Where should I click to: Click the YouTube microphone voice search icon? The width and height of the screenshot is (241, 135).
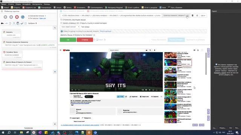click(x=155, y=50)
